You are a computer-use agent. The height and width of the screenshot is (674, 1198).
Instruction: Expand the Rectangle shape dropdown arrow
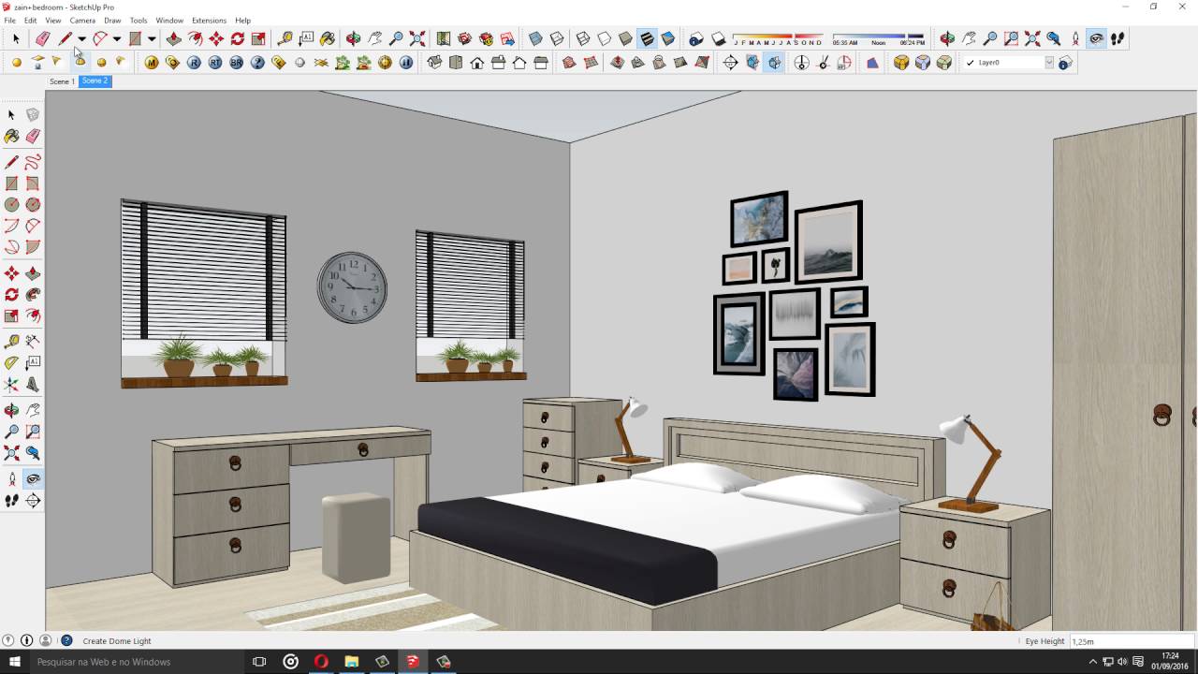152,38
